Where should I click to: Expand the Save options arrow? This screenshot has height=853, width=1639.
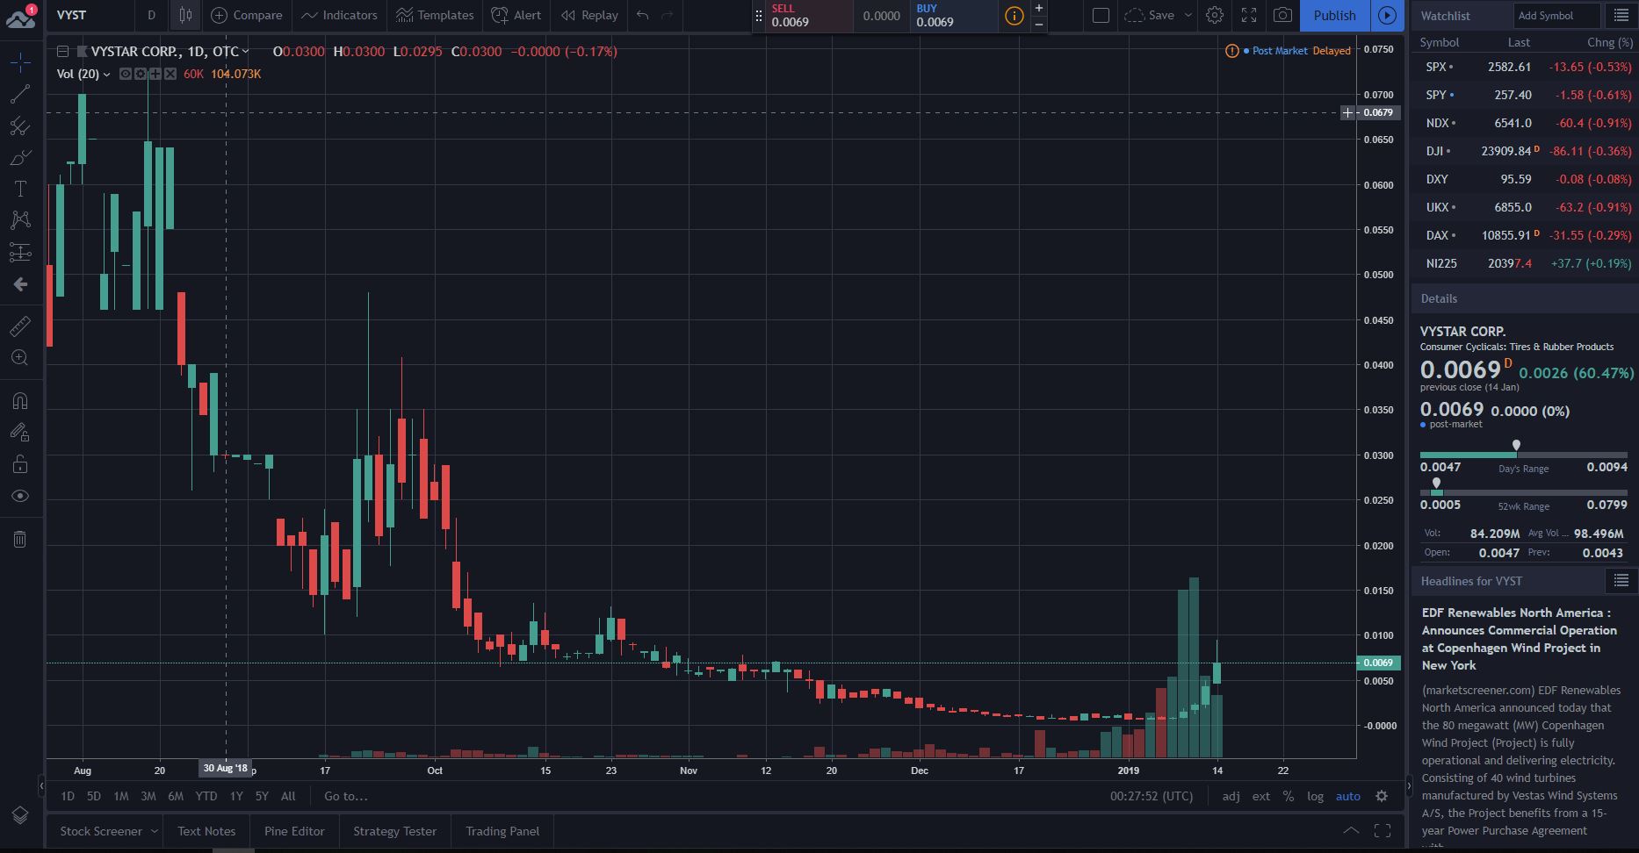click(1188, 15)
